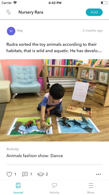Tap the graduation cap icon
Screen dimensions: 109x195
pyautogui.click(x=41, y=174)
